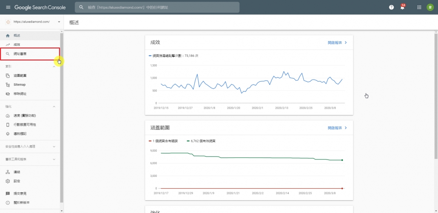The image size is (438, 213).
Task: Open 設定 in the sidebar
Action: coord(30,181)
